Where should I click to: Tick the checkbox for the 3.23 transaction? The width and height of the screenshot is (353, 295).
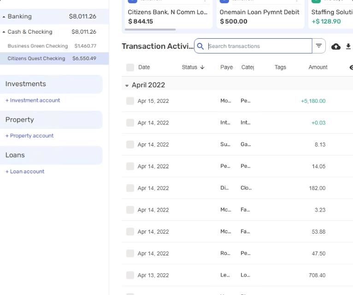pos(130,210)
